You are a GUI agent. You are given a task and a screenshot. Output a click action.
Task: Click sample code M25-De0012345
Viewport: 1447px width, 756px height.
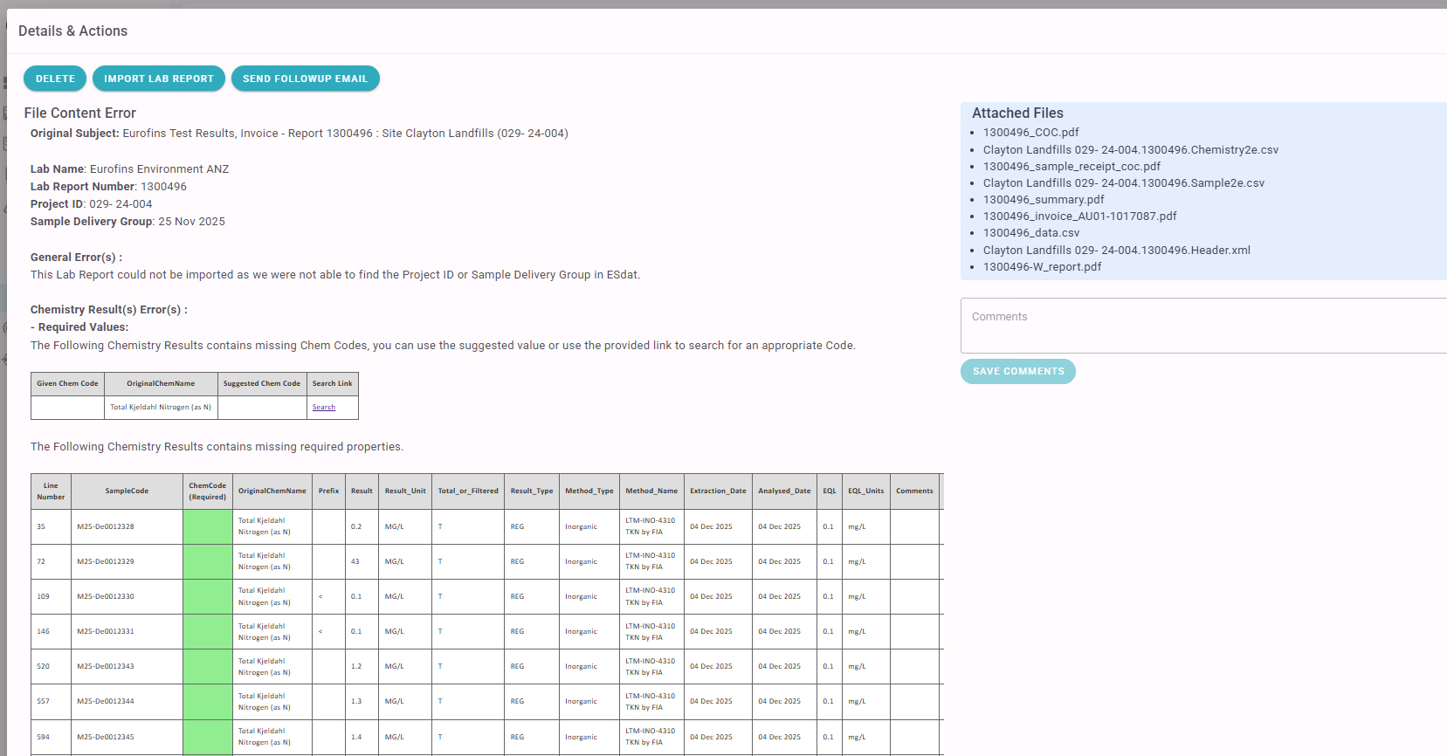tap(106, 737)
